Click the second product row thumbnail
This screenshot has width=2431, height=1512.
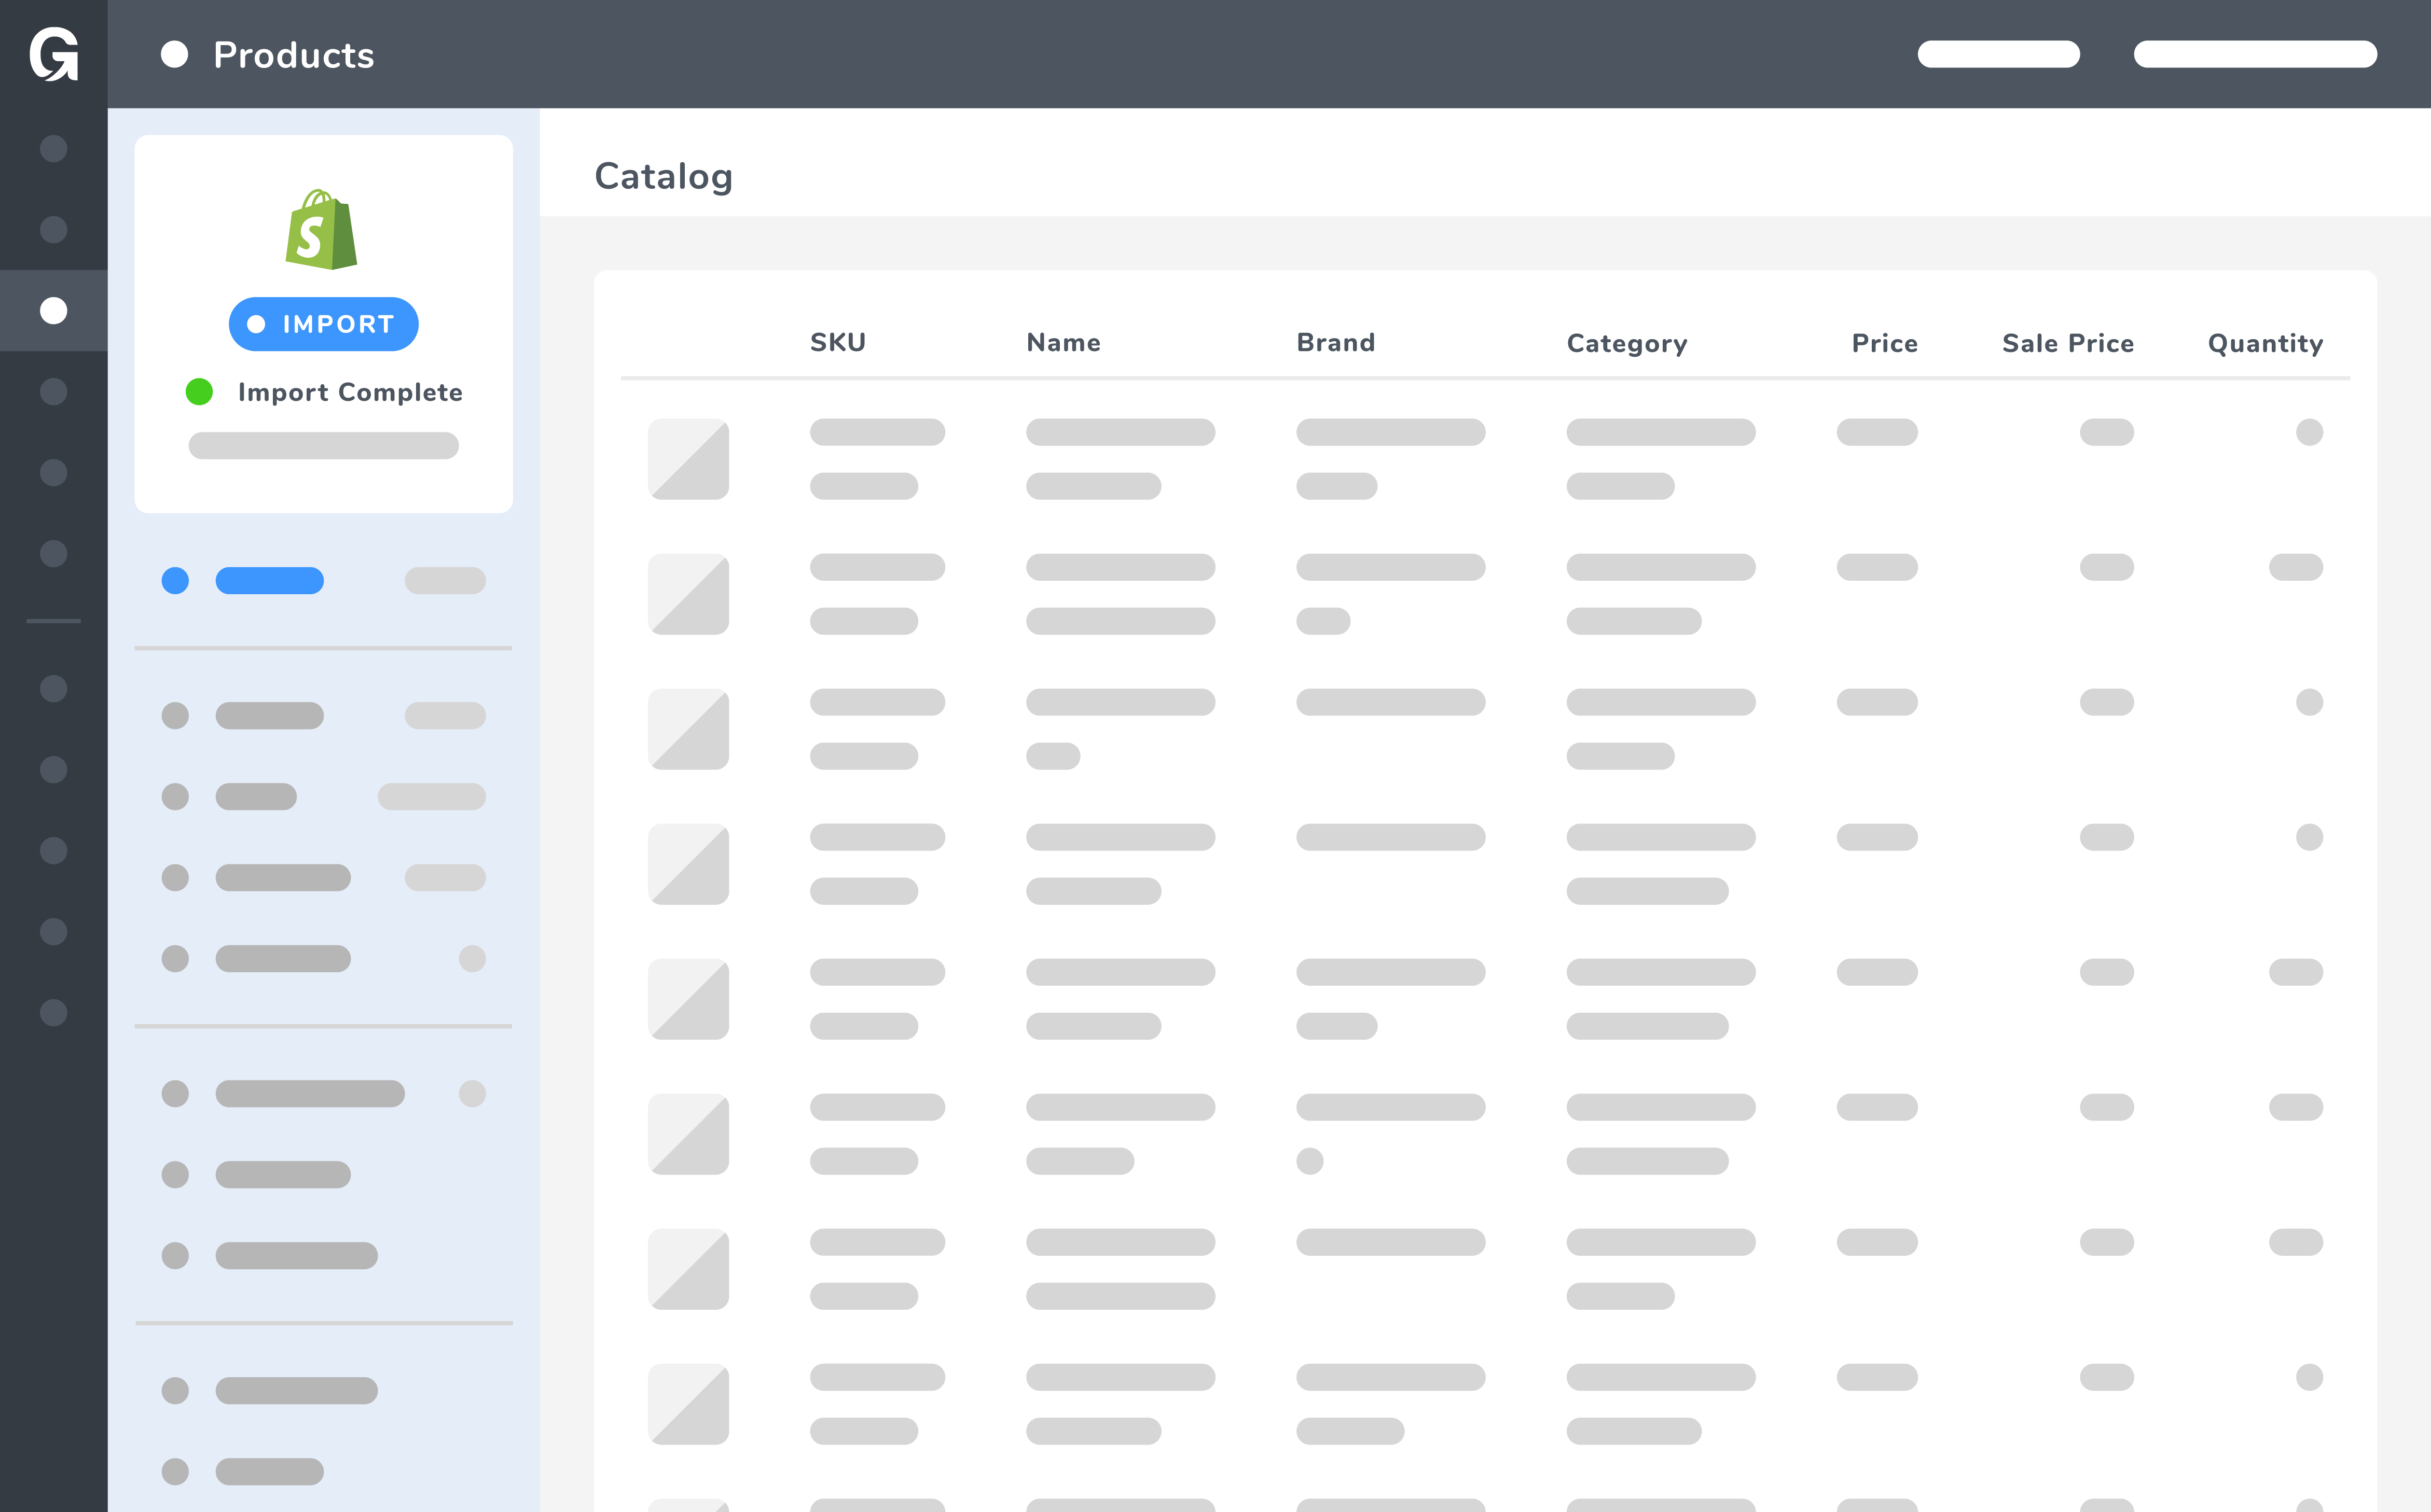point(688,594)
